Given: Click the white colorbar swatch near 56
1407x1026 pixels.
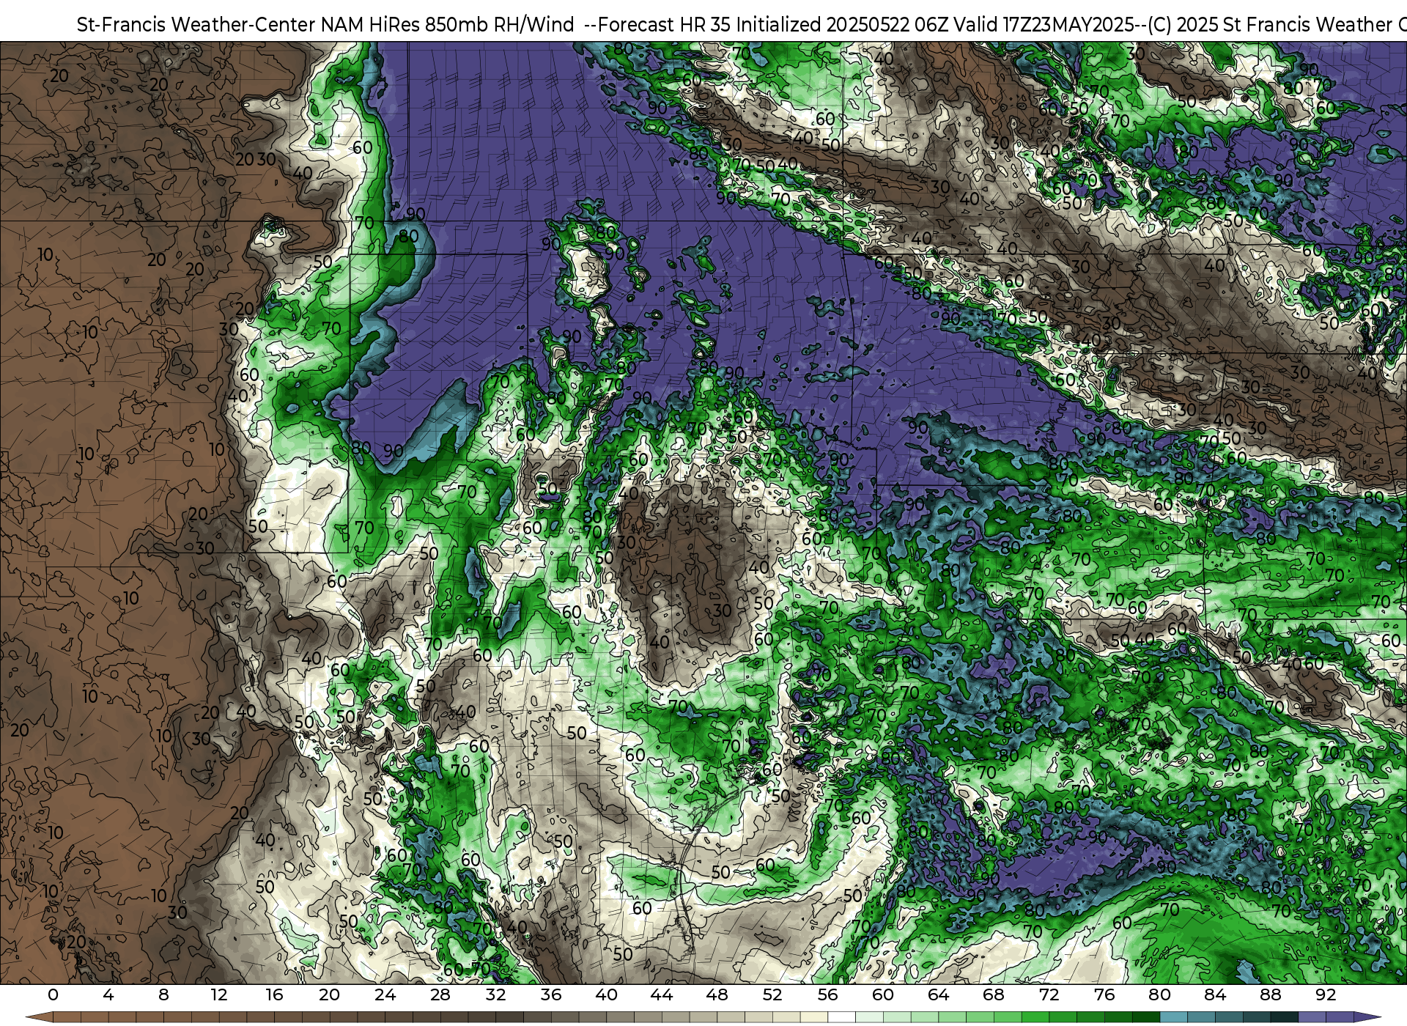Looking at the screenshot, I should (841, 1017).
